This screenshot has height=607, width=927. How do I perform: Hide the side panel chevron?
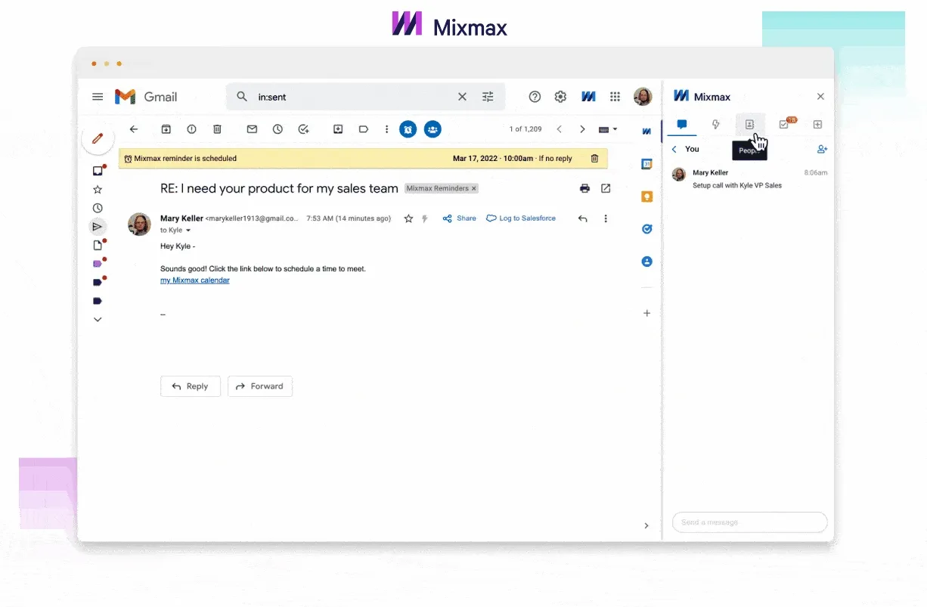point(646,525)
